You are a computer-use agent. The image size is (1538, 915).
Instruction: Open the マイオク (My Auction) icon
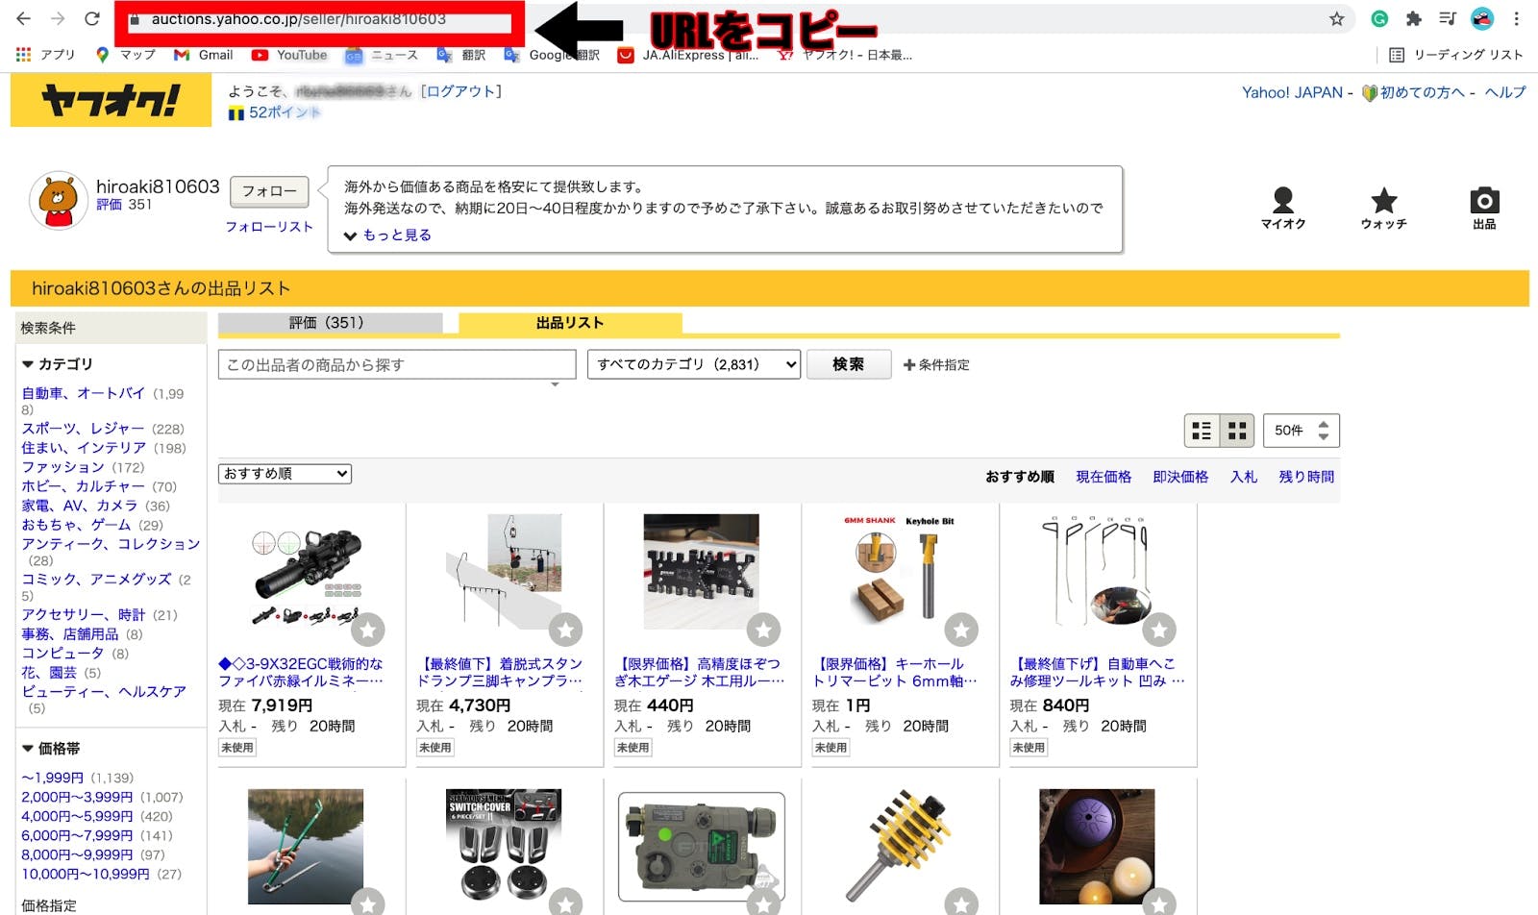pos(1282,208)
